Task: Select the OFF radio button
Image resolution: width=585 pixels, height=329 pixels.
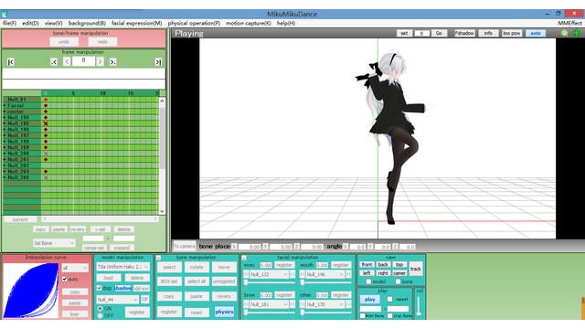Action: click(100, 316)
